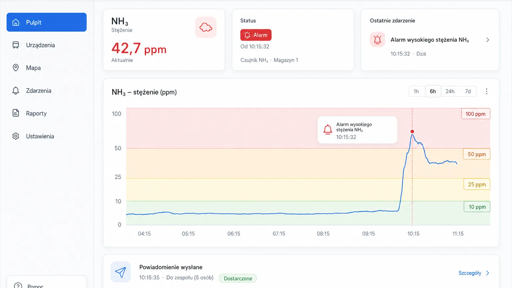Click the red cloud icon in NH₃ card
Viewport: 512px width, 288px height.
click(206, 27)
